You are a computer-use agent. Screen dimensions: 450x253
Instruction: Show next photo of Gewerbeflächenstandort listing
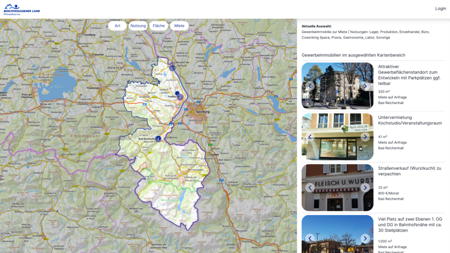[365, 86]
